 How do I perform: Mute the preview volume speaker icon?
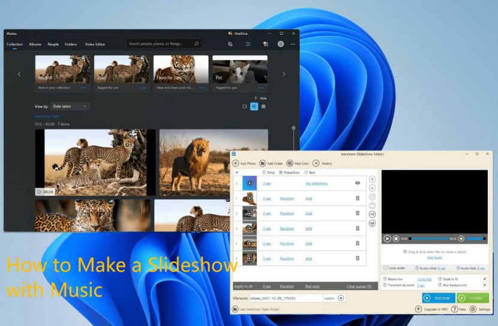(461, 239)
